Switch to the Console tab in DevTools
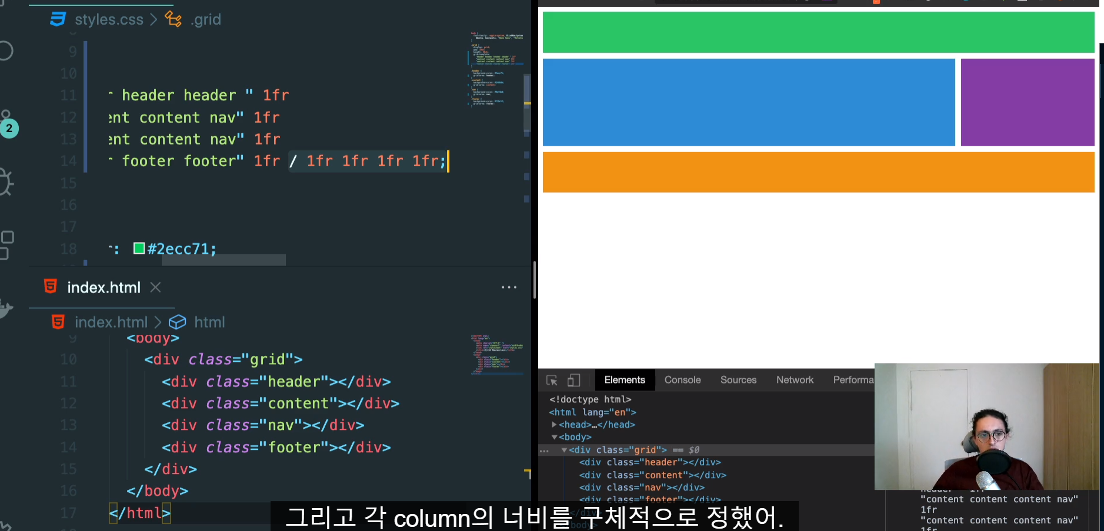This screenshot has width=1104, height=531. (682, 380)
